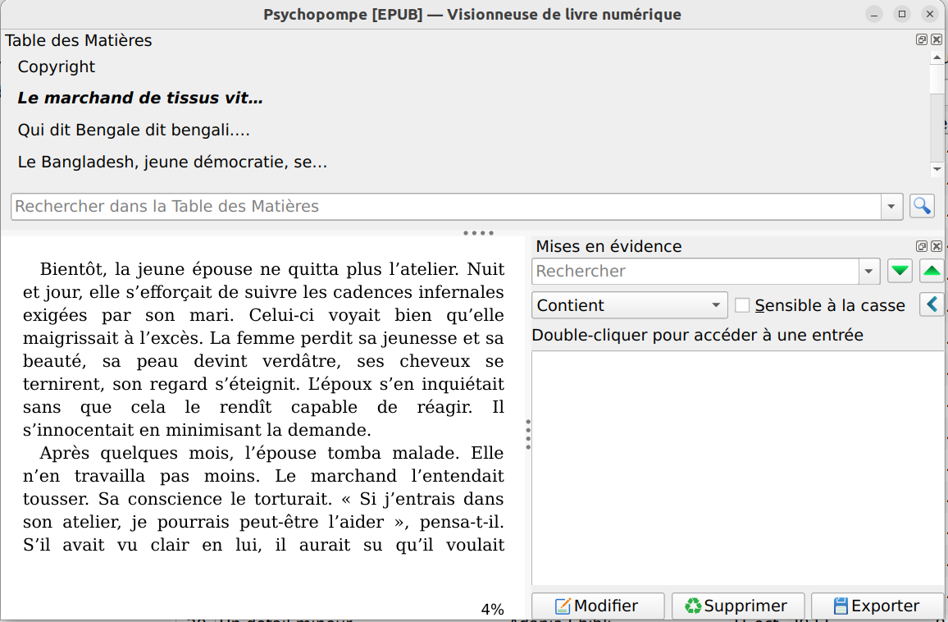Open the Copyright entry in table of contents

[x=57, y=66]
